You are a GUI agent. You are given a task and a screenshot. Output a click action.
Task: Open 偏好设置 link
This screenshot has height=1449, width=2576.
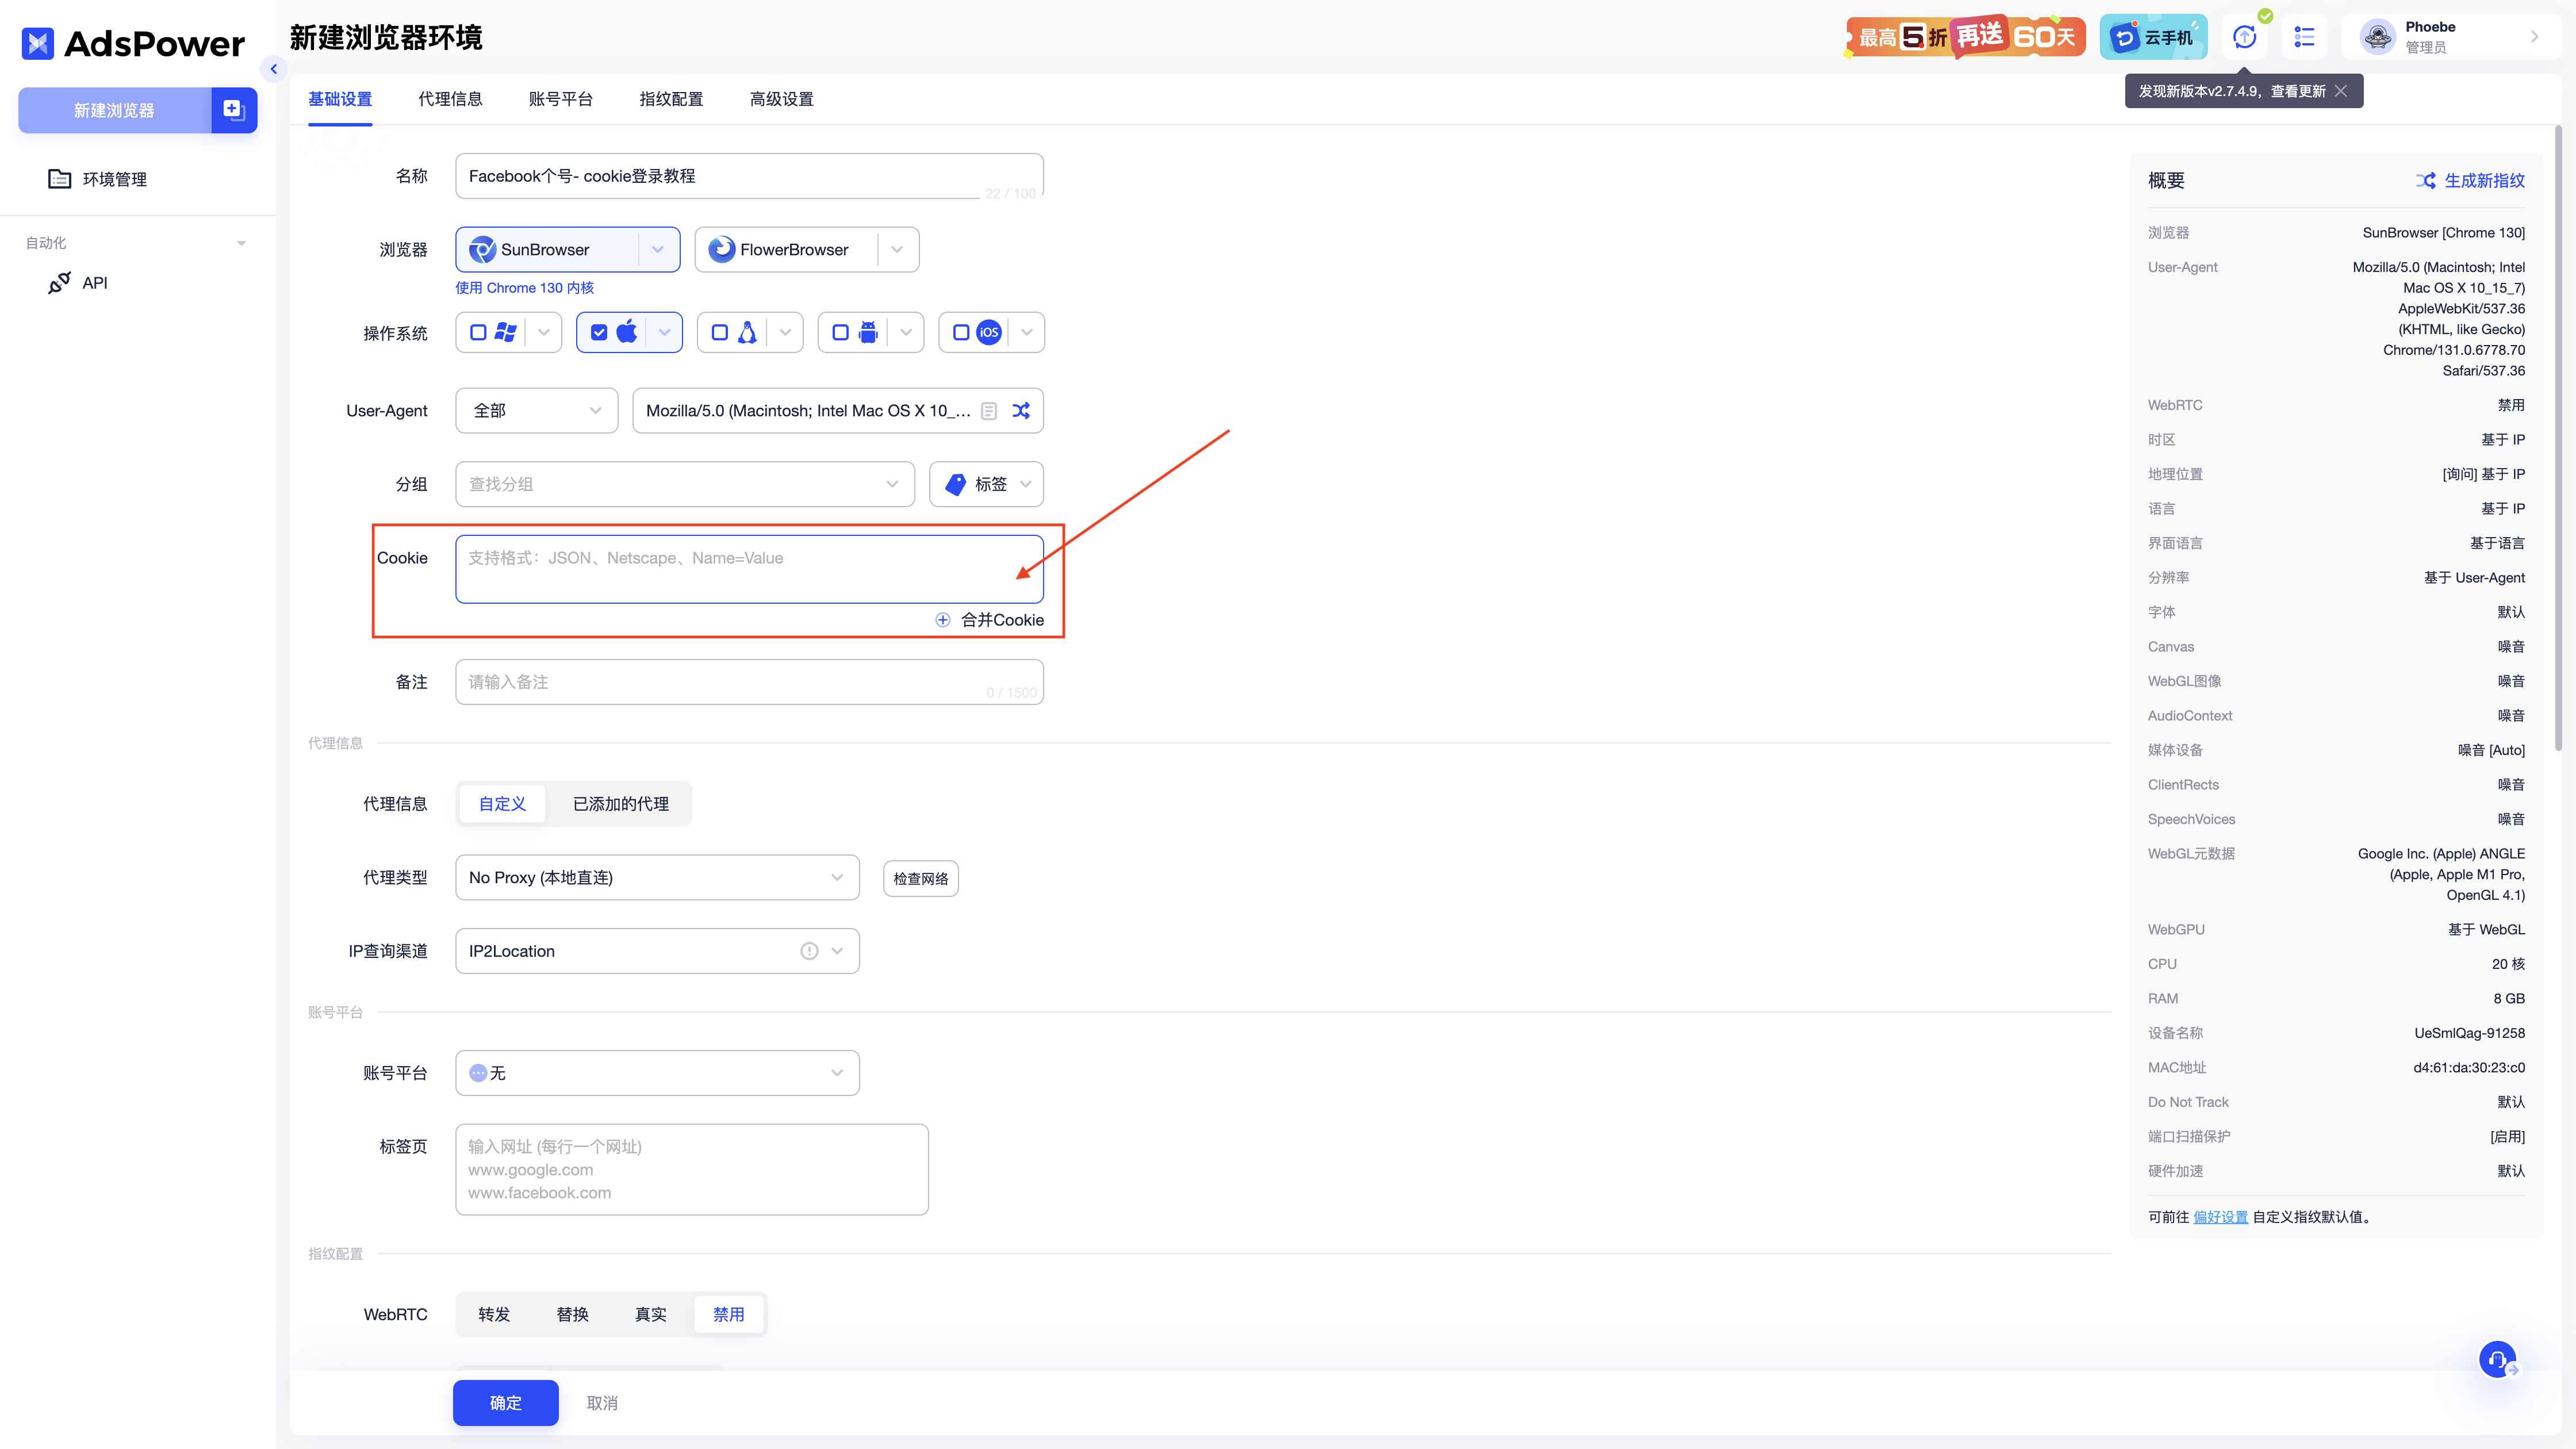click(x=2220, y=1217)
